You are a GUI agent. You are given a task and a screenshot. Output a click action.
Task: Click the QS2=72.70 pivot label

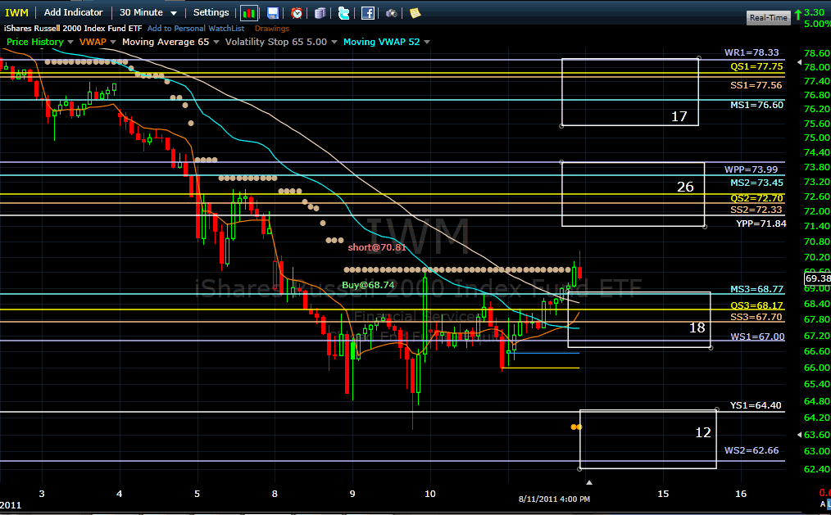click(756, 198)
